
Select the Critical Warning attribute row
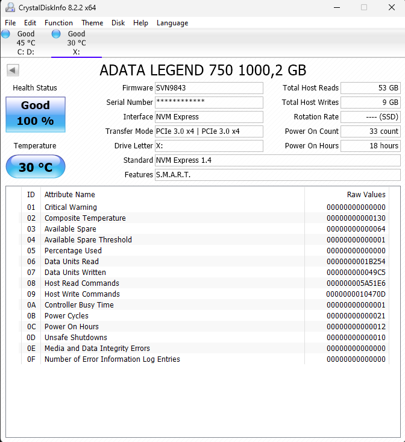tap(204, 207)
